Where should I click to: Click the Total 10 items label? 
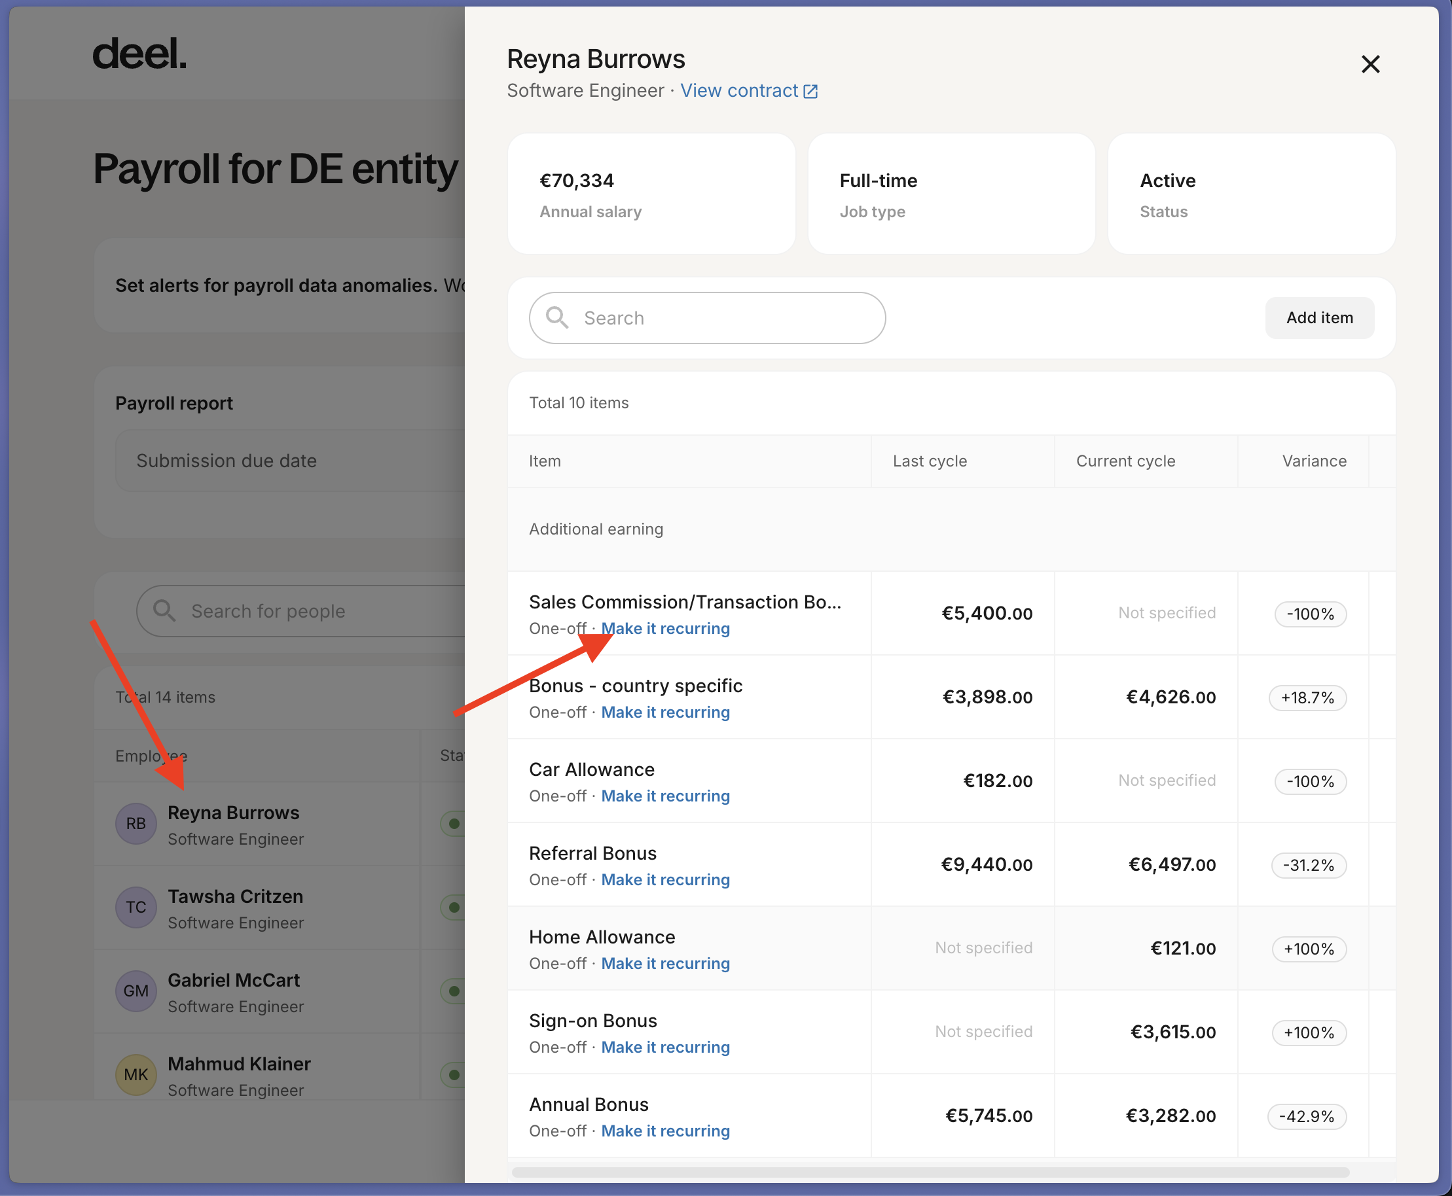click(x=579, y=403)
